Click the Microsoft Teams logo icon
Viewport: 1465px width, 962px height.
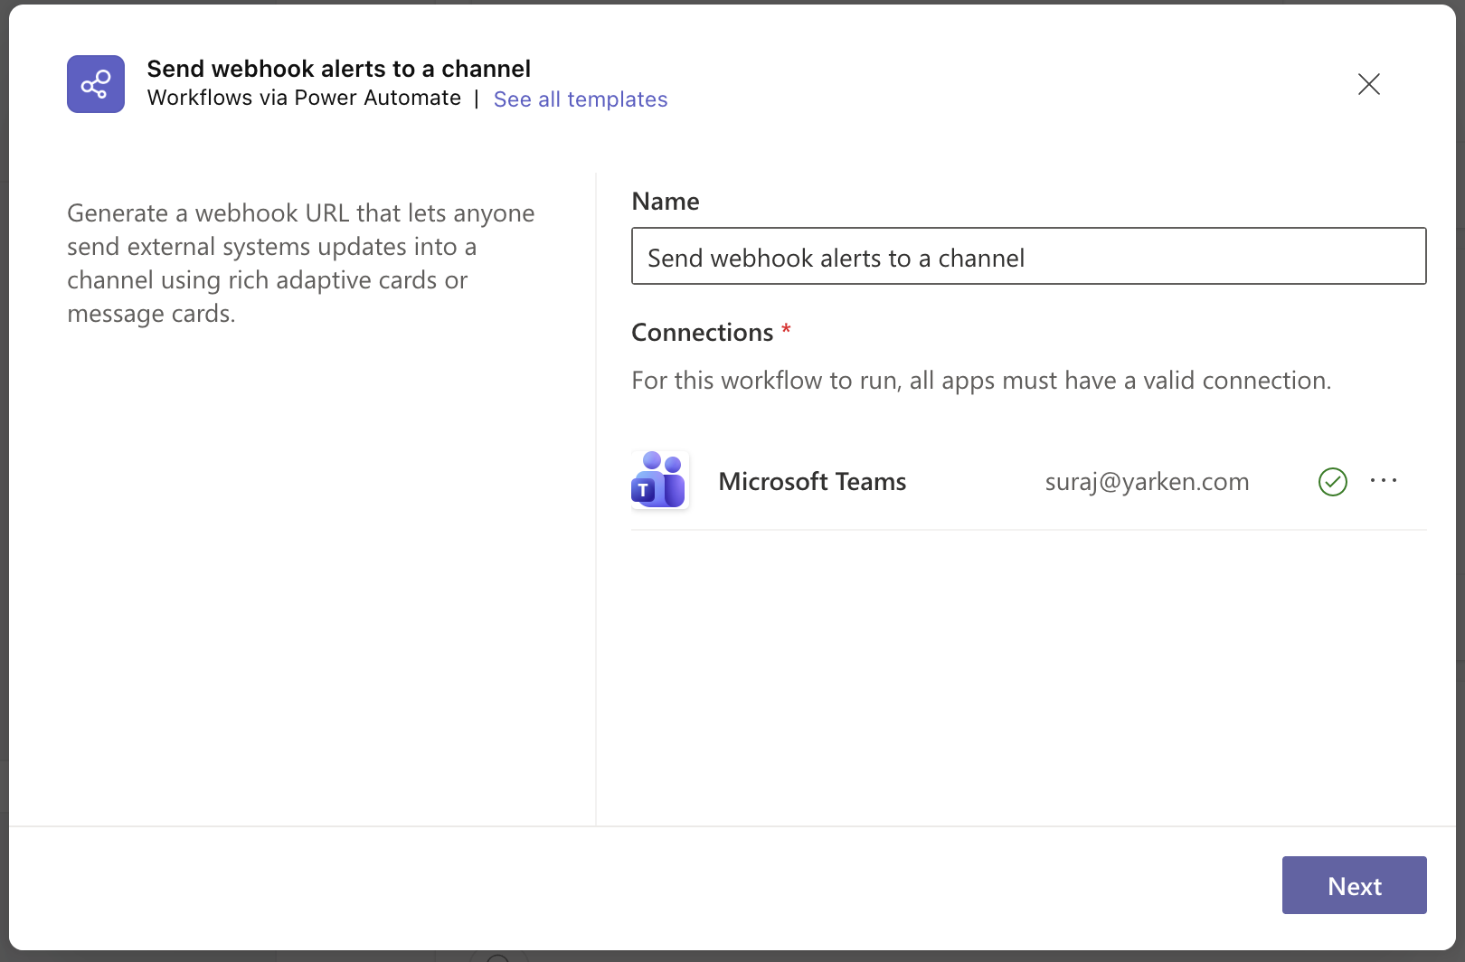coord(659,480)
